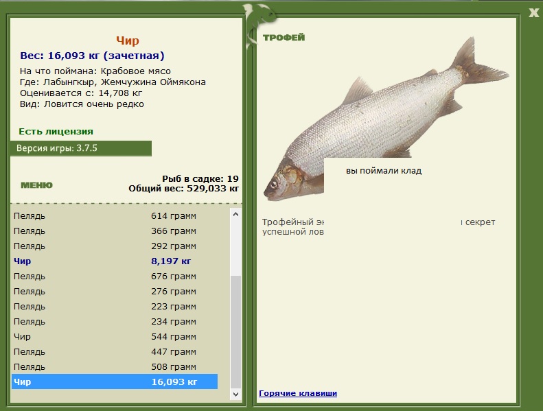Click the Рыб в садке: 19 counter
The image size is (543, 411).
click(200, 178)
